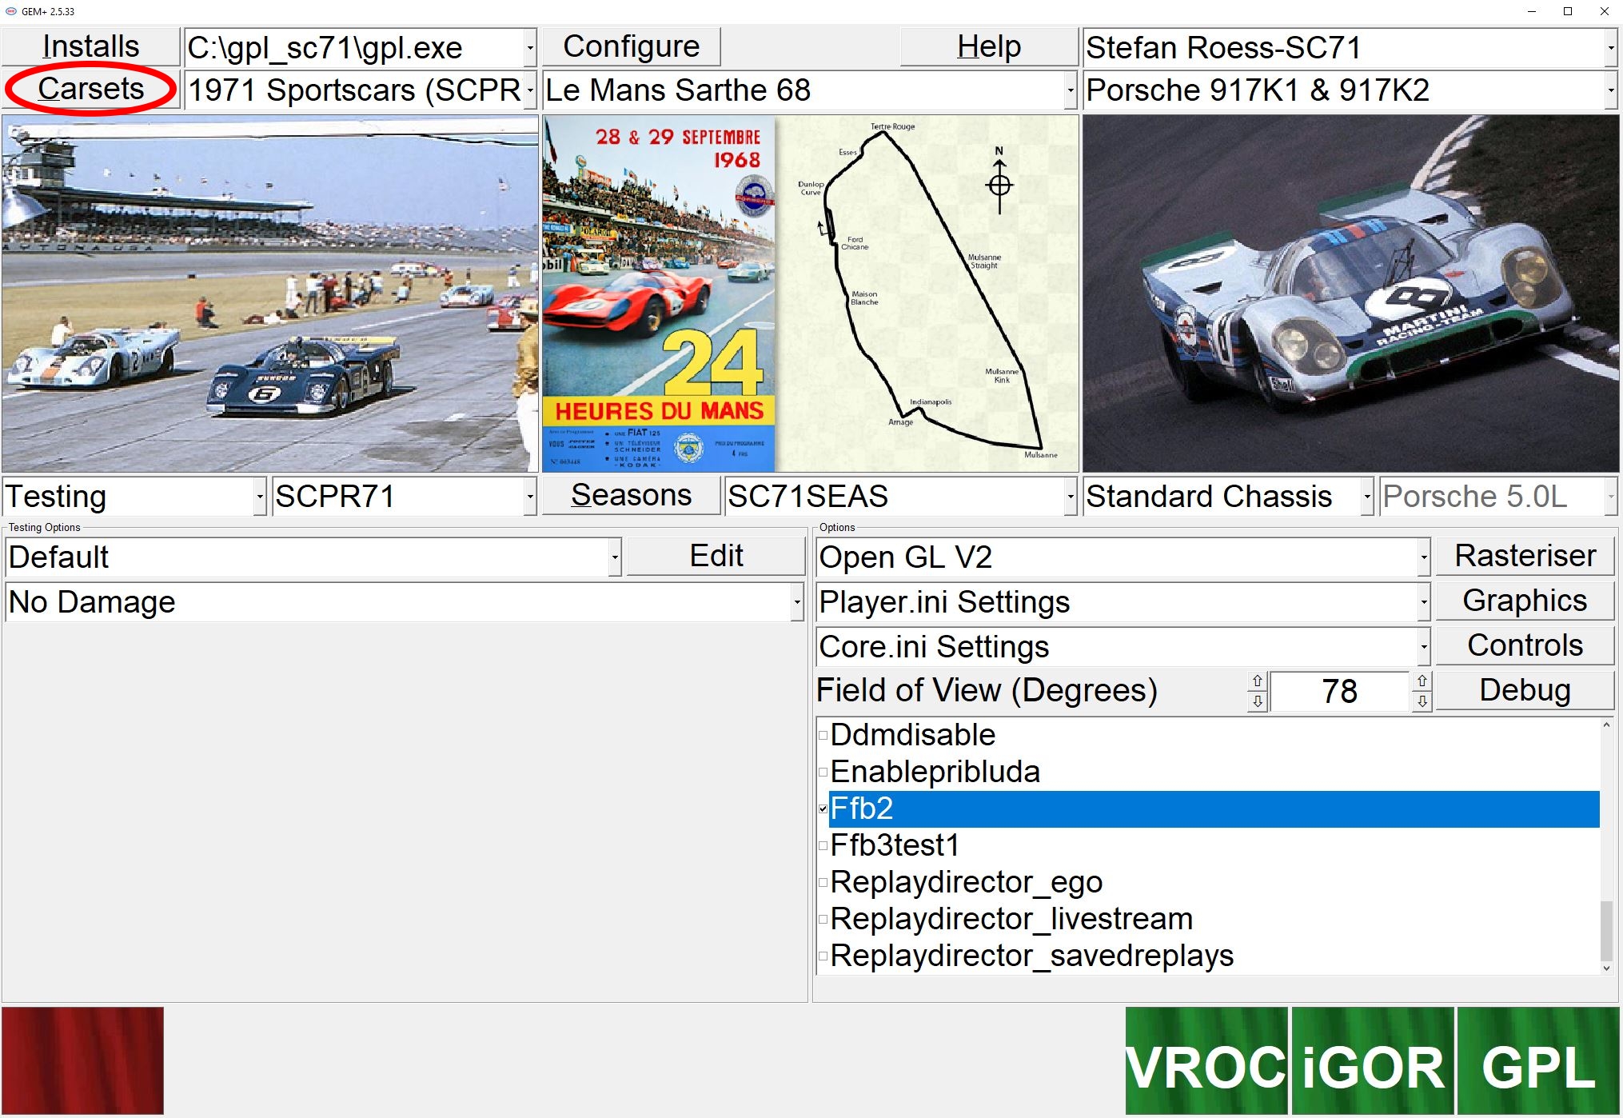This screenshot has width=1623, height=1118.
Task: Open the Installs menu button
Action: [90, 46]
